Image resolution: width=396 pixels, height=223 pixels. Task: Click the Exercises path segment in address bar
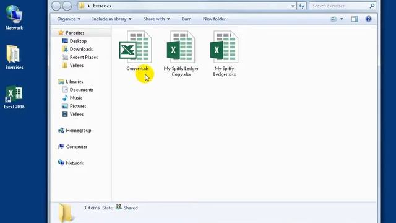(x=102, y=6)
